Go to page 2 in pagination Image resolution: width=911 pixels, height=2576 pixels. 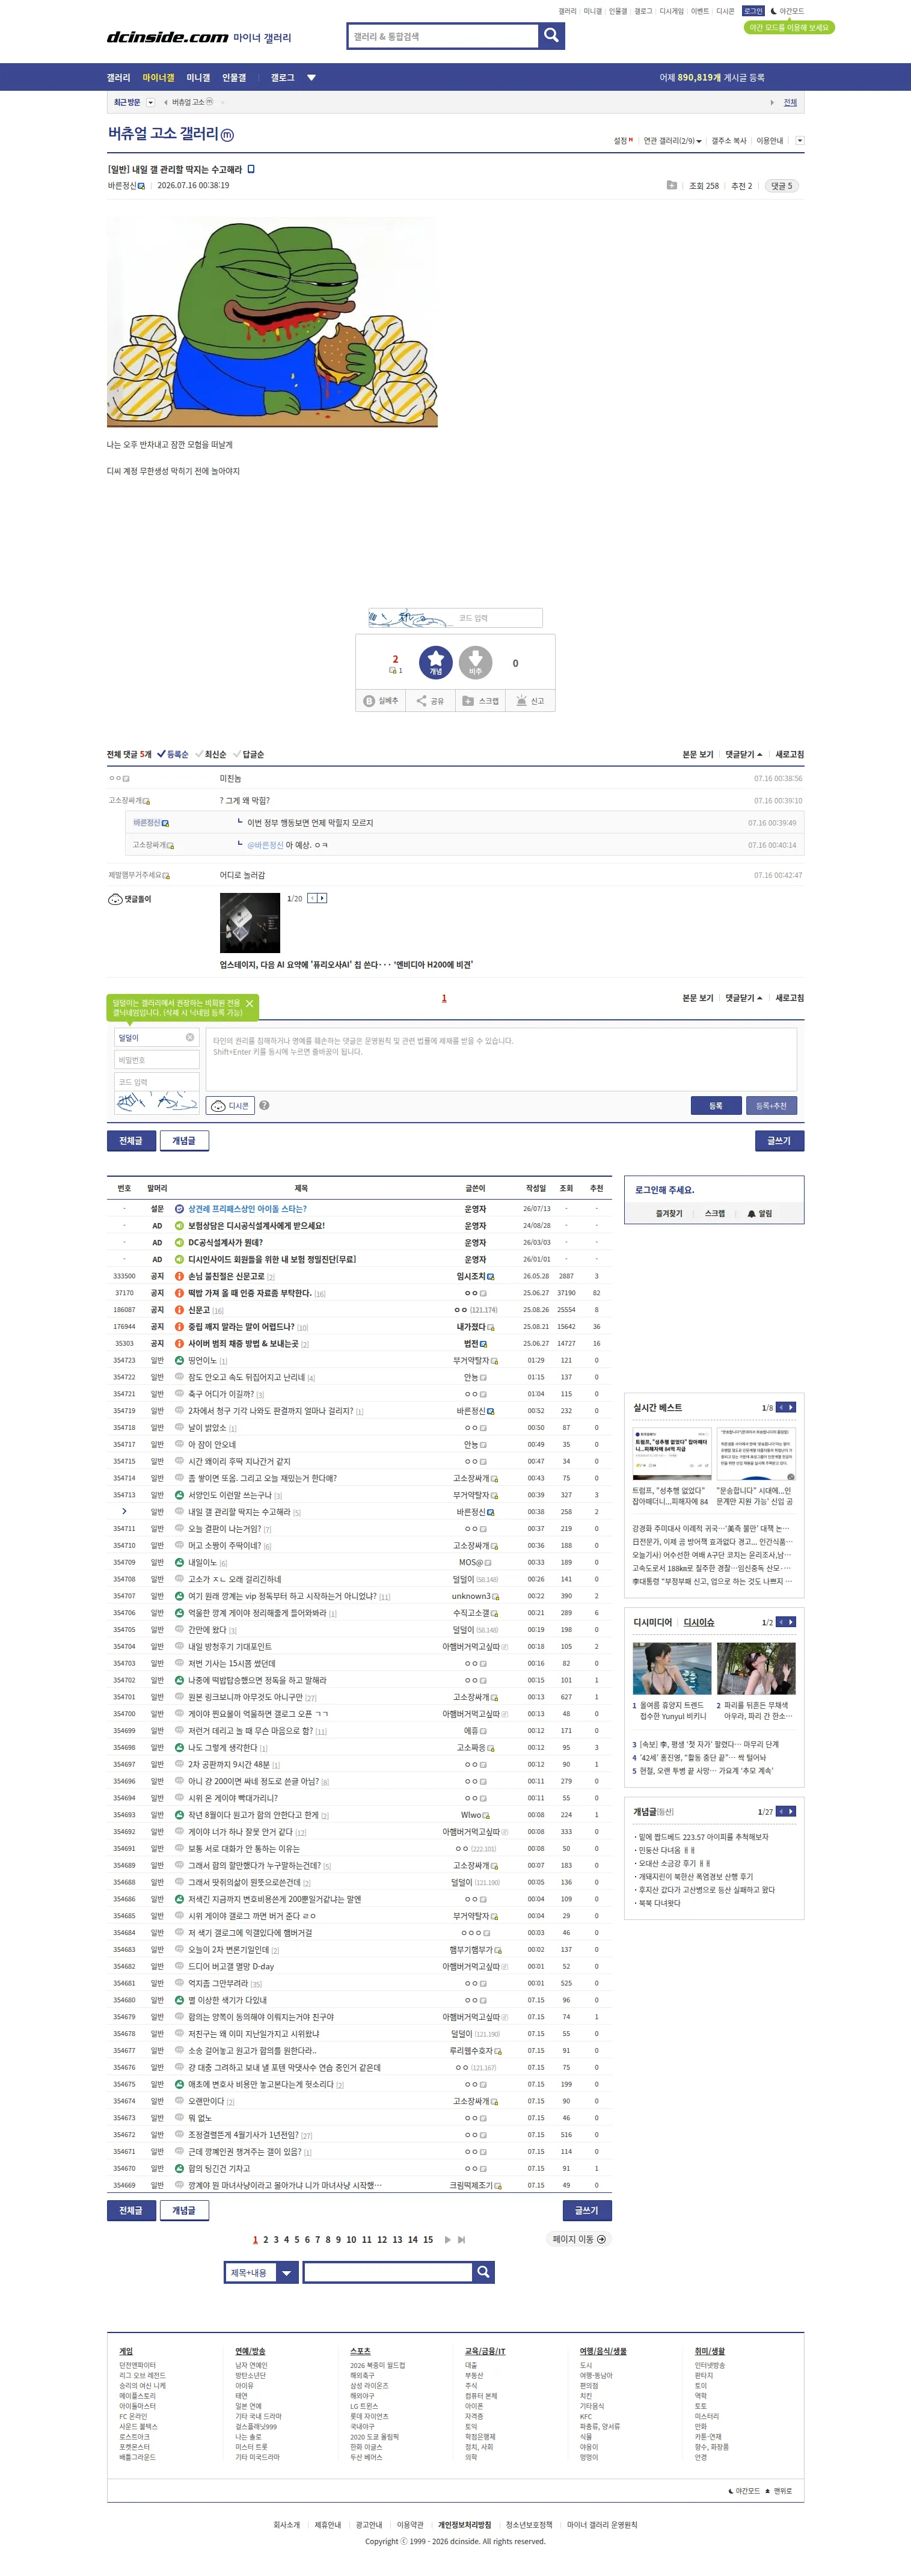click(265, 2240)
